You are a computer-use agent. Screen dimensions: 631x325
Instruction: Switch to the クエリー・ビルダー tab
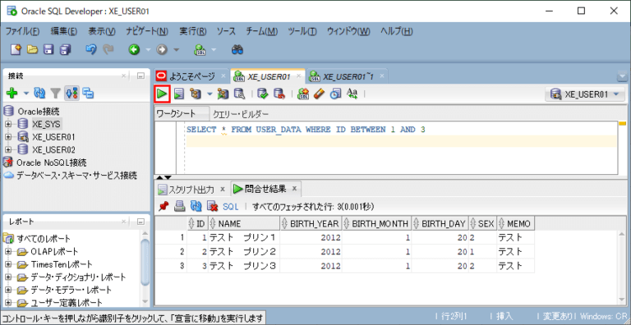[241, 114]
